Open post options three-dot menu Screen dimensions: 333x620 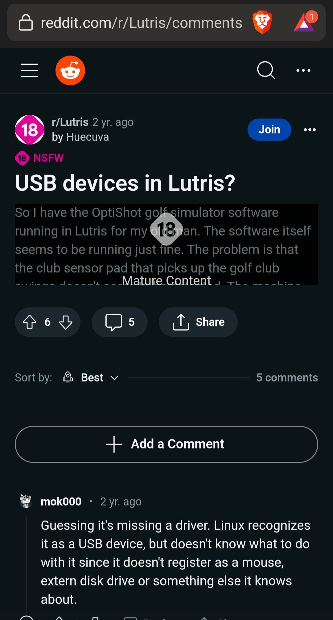[x=310, y=130]
